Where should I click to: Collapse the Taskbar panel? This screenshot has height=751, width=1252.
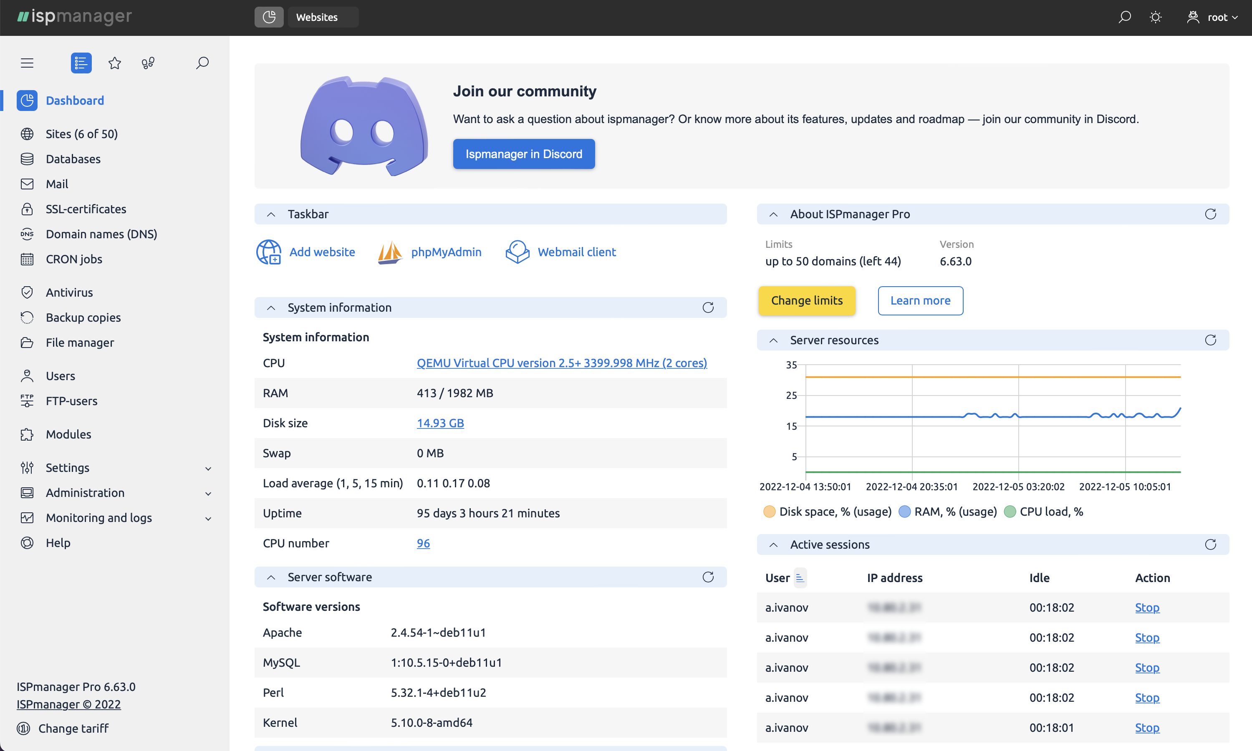pos(271,214)
